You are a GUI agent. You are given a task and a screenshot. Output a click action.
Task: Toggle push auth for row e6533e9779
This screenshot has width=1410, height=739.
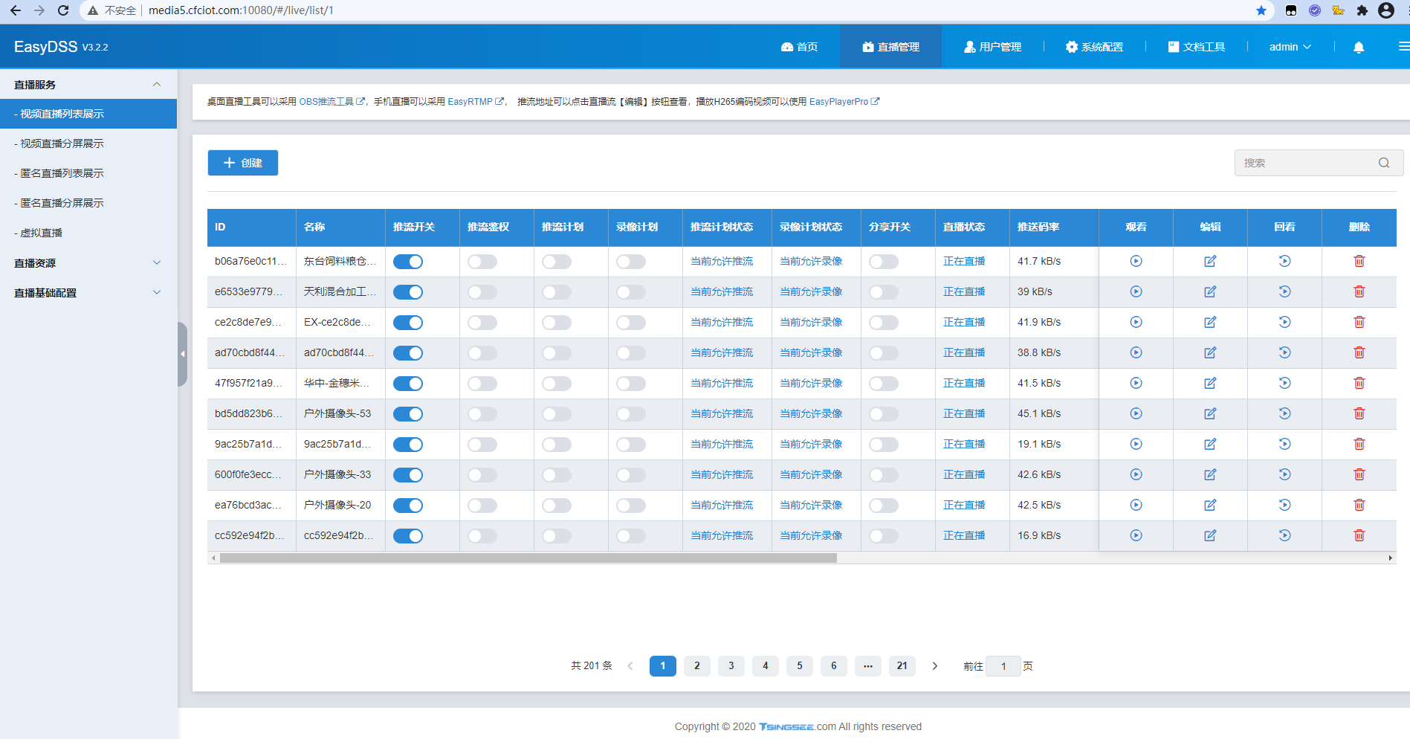click(482, 292)
